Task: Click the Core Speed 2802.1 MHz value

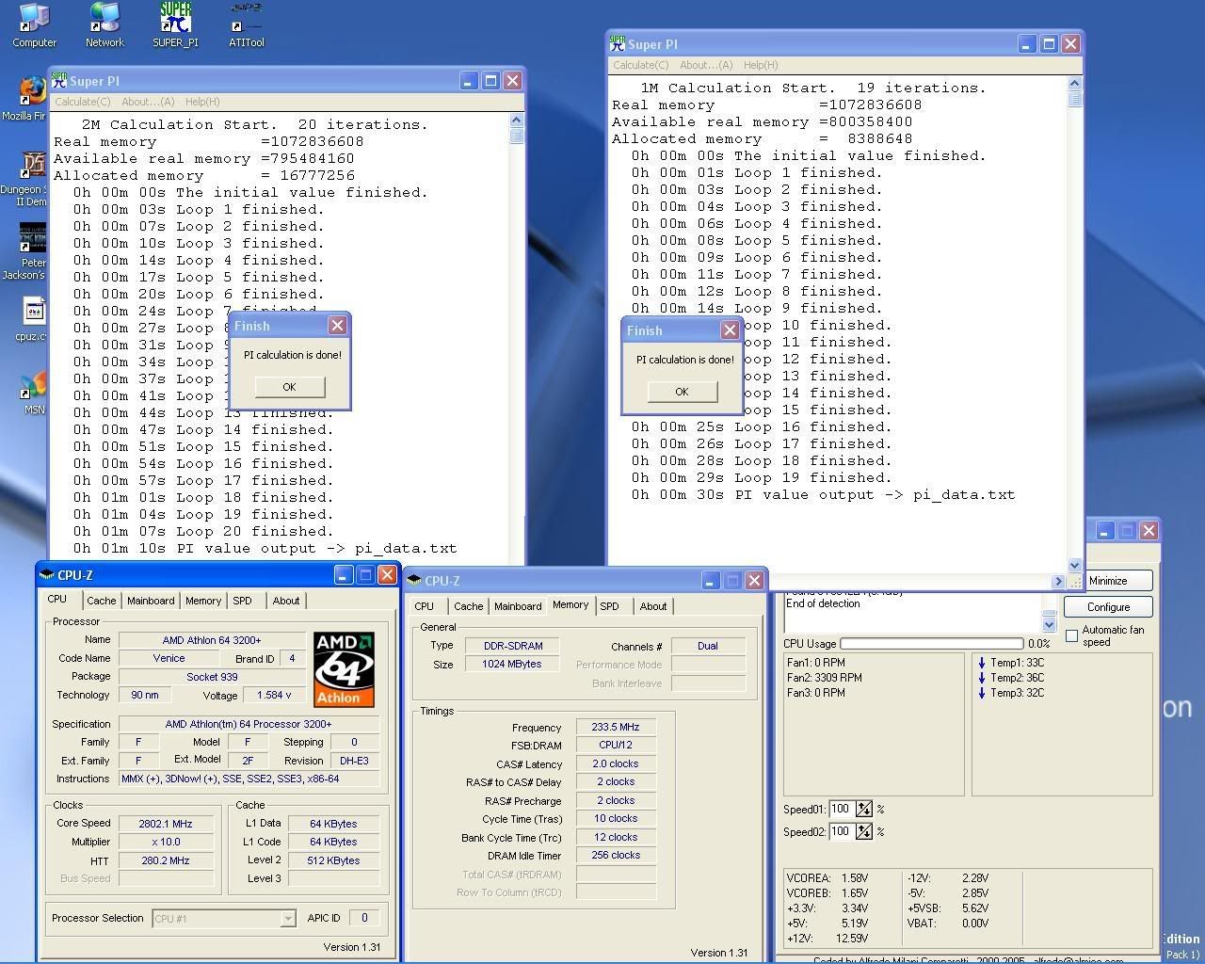Action: click(x=166, y=824)
